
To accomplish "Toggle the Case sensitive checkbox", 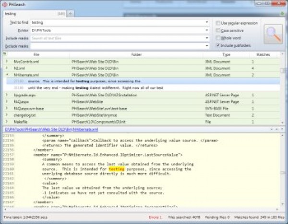I will point(218,30).
